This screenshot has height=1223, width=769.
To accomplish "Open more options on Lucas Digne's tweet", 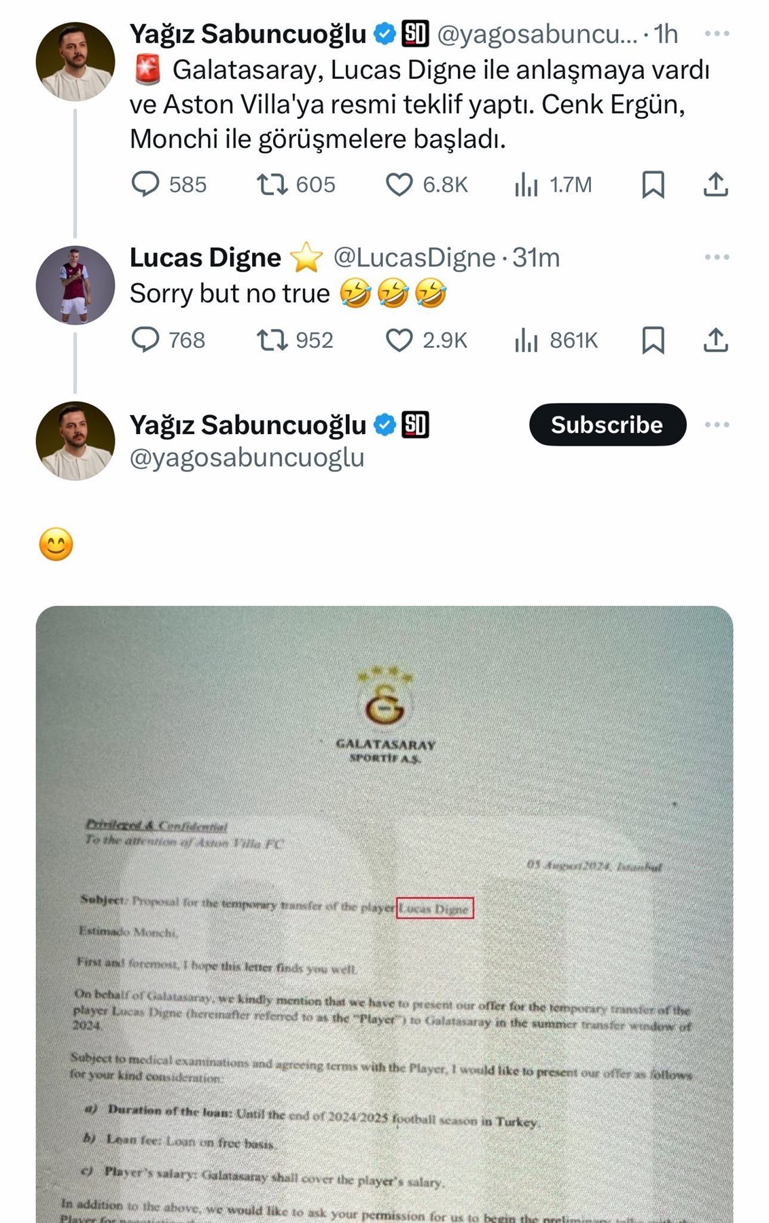I will (717, 257).
